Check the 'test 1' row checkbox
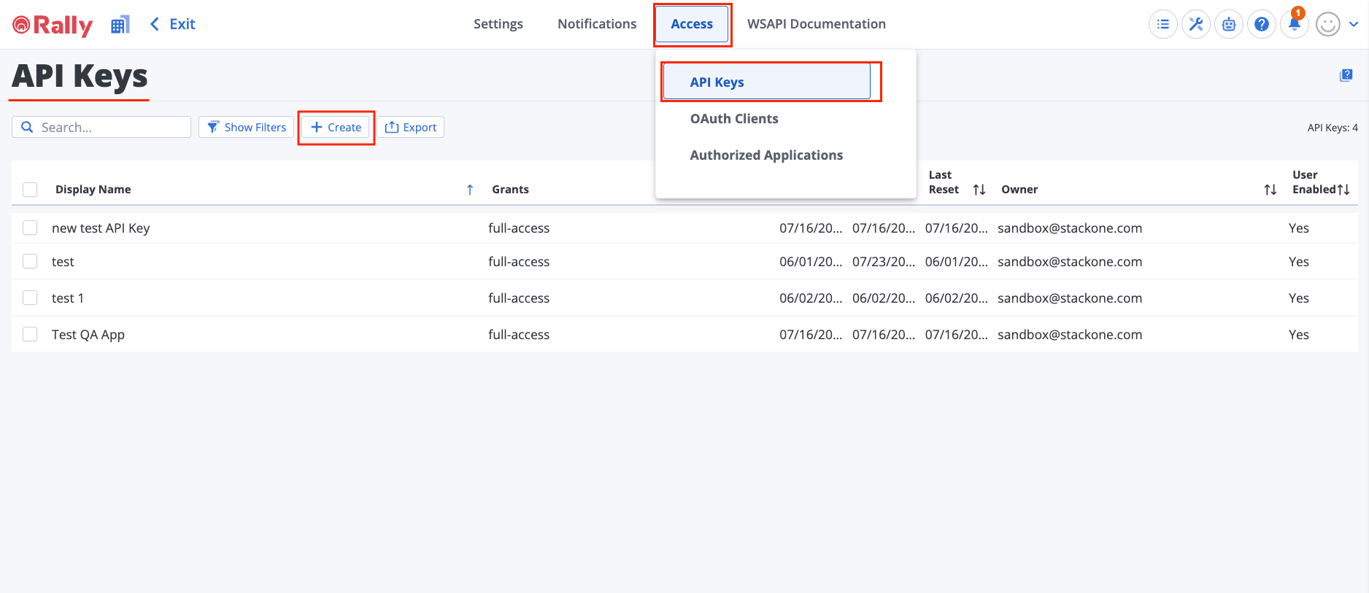This screenshot has width=1369, height=593. [x=30, y=298]
